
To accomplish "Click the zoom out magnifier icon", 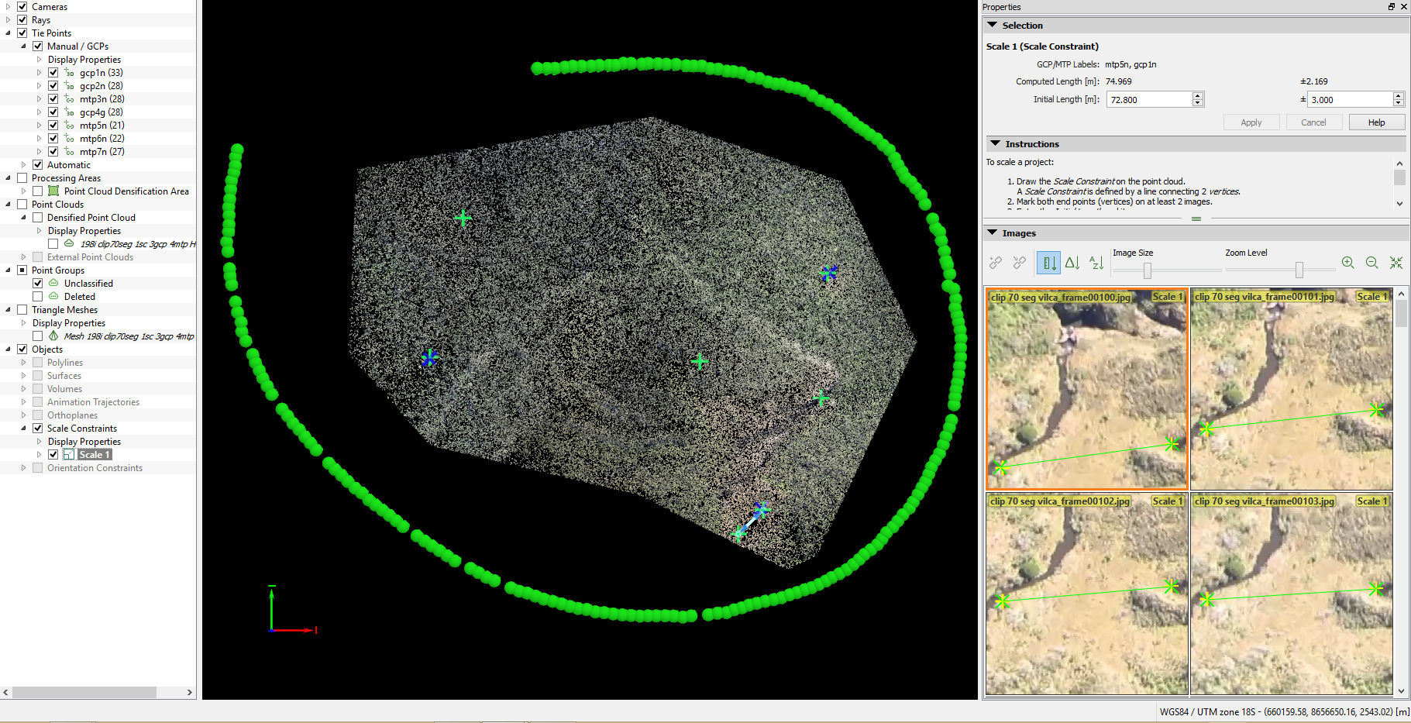I will point(1371,263).
